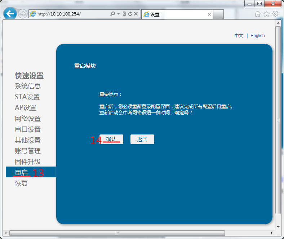Open browser Tools gear menu
Screen dimensions: 284x239
tap(275, 14)
